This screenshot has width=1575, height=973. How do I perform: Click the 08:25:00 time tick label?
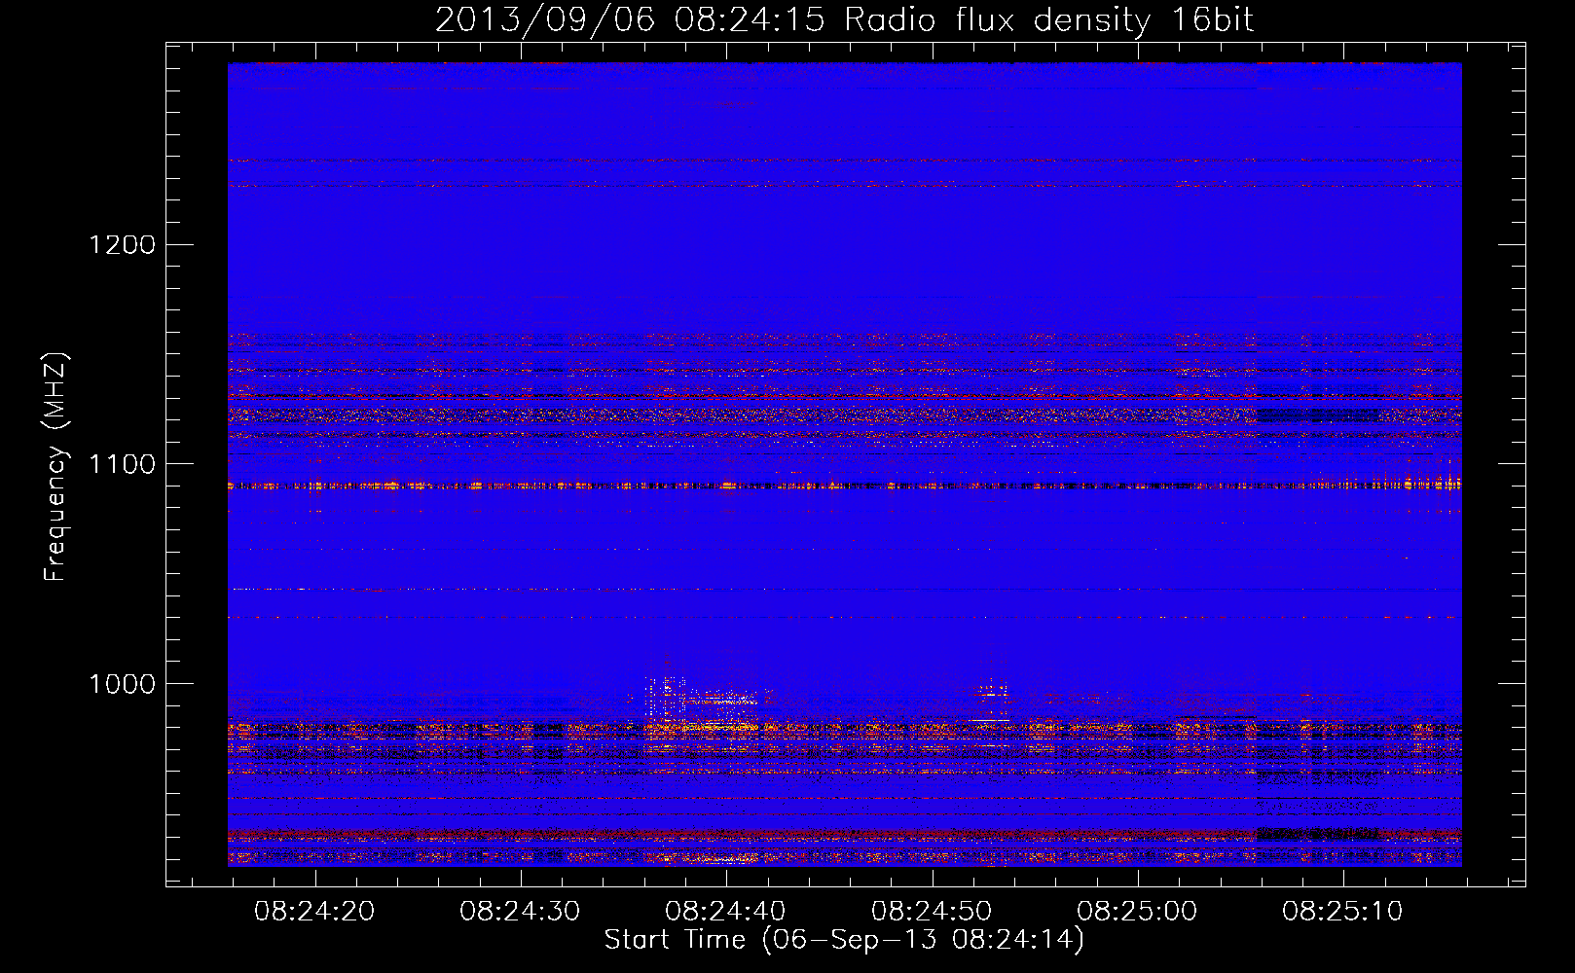pos(1137,912)
